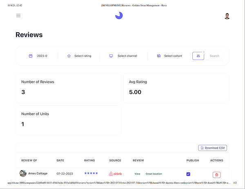Click the PUBLISH column header
This screenshot has height=189, width=245.
tap(193, 160)
